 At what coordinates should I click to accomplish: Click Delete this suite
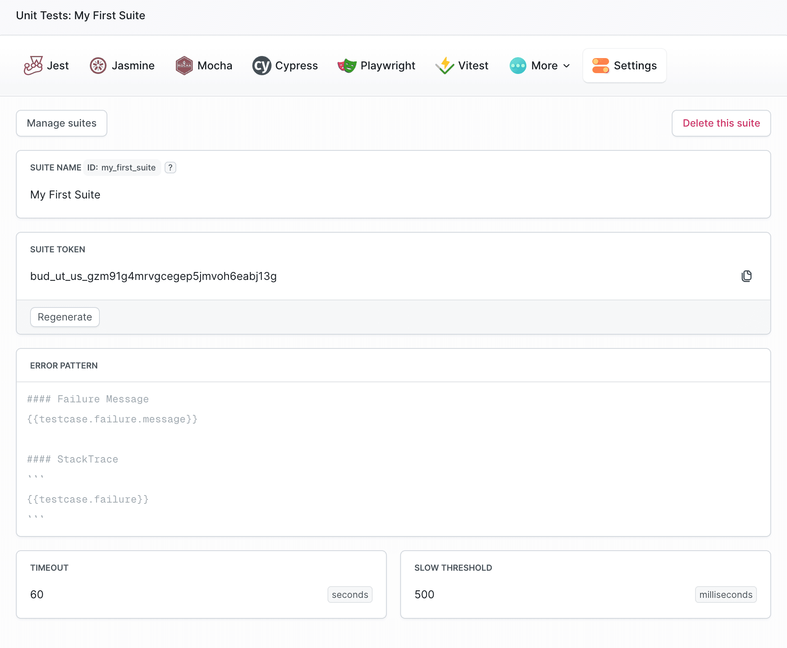[721, 123]
